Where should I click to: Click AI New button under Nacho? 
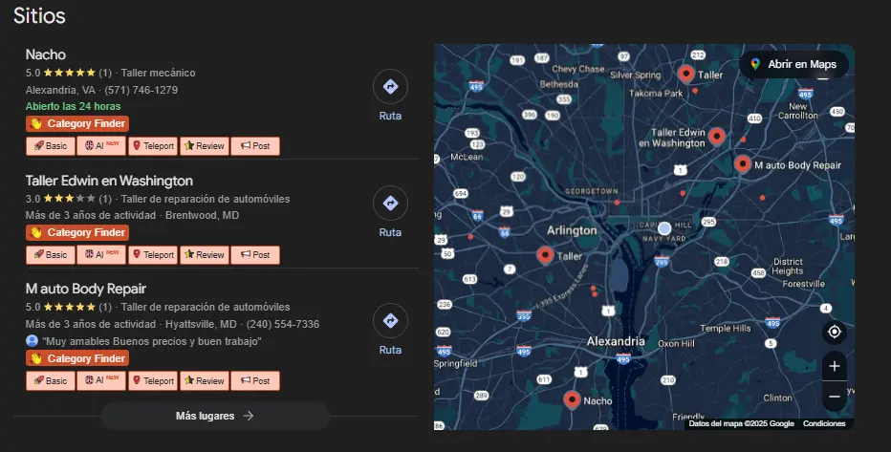click(x=101, y=146)
